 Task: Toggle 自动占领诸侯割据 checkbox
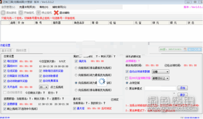[127, 72]
